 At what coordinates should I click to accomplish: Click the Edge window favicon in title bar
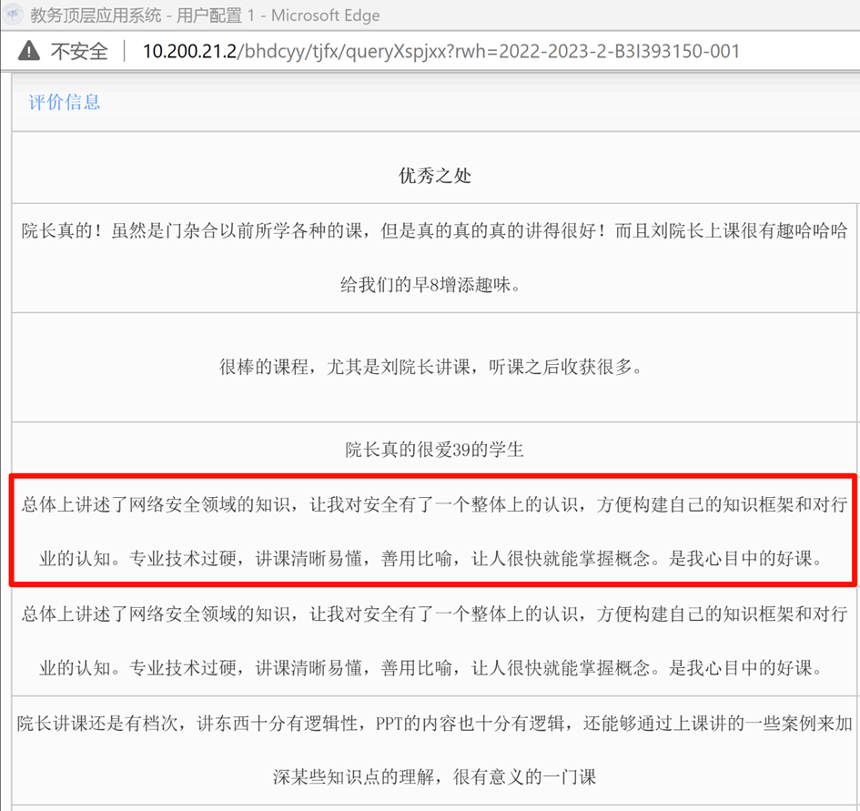[13, 15]
